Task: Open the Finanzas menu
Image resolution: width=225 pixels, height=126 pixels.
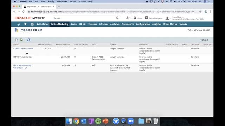Action: (92, 24)
